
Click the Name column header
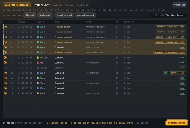pyautogui.click(x=57, y=22)
